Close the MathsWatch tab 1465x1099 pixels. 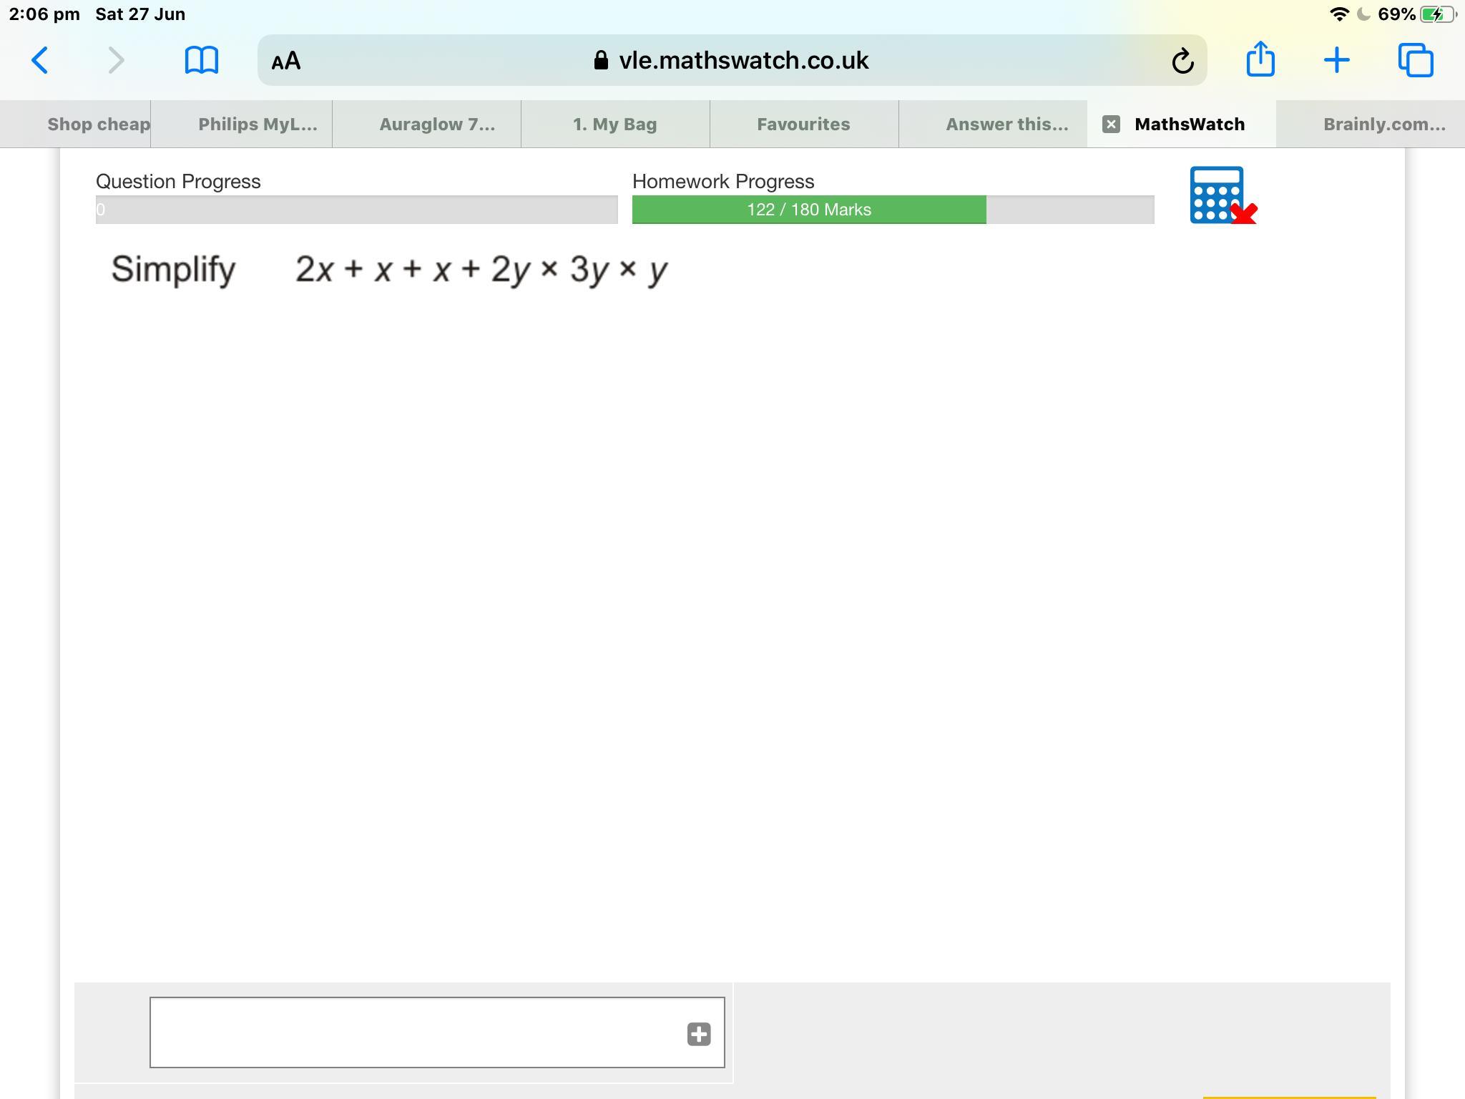click(x=1111, y=124)
